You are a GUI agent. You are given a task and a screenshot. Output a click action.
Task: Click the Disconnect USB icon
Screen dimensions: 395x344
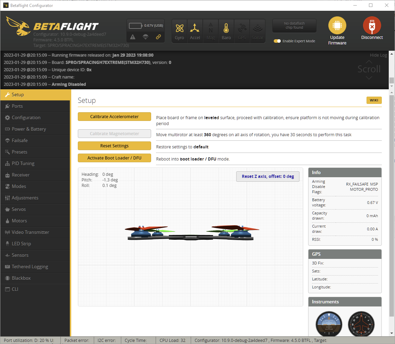click(372, 25)
